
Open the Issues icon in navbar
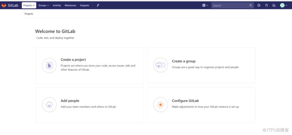pyautogui.click(x=259, y=5)
